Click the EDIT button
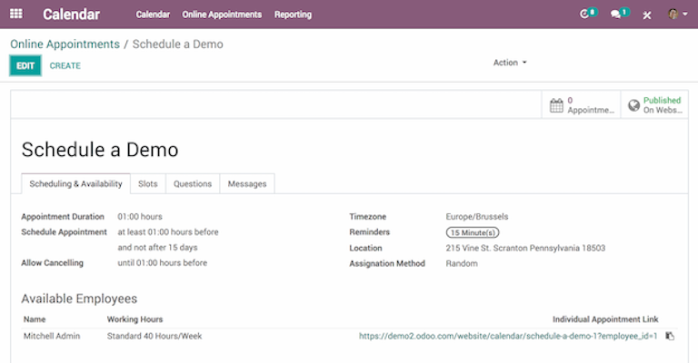Viewport: 698px width, 363px height. (x=25, y=65)
